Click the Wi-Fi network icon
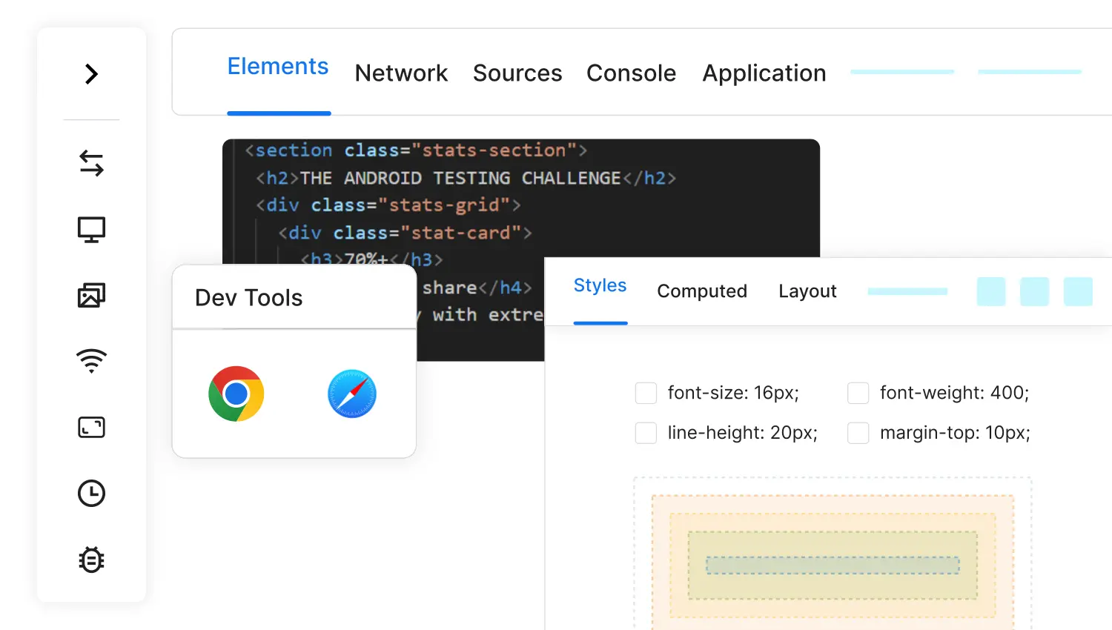 91,361
